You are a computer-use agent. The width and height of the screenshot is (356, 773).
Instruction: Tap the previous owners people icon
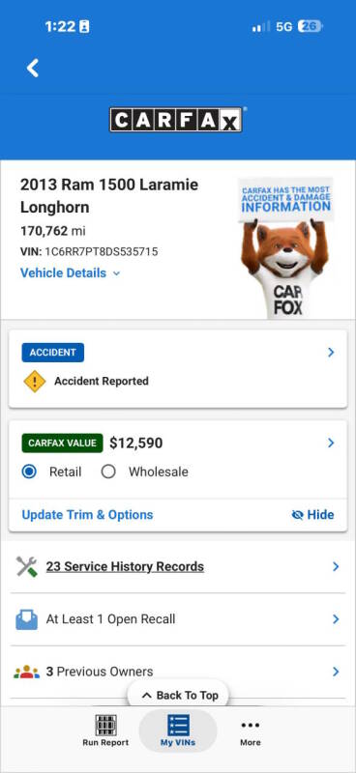click(27, 672)
